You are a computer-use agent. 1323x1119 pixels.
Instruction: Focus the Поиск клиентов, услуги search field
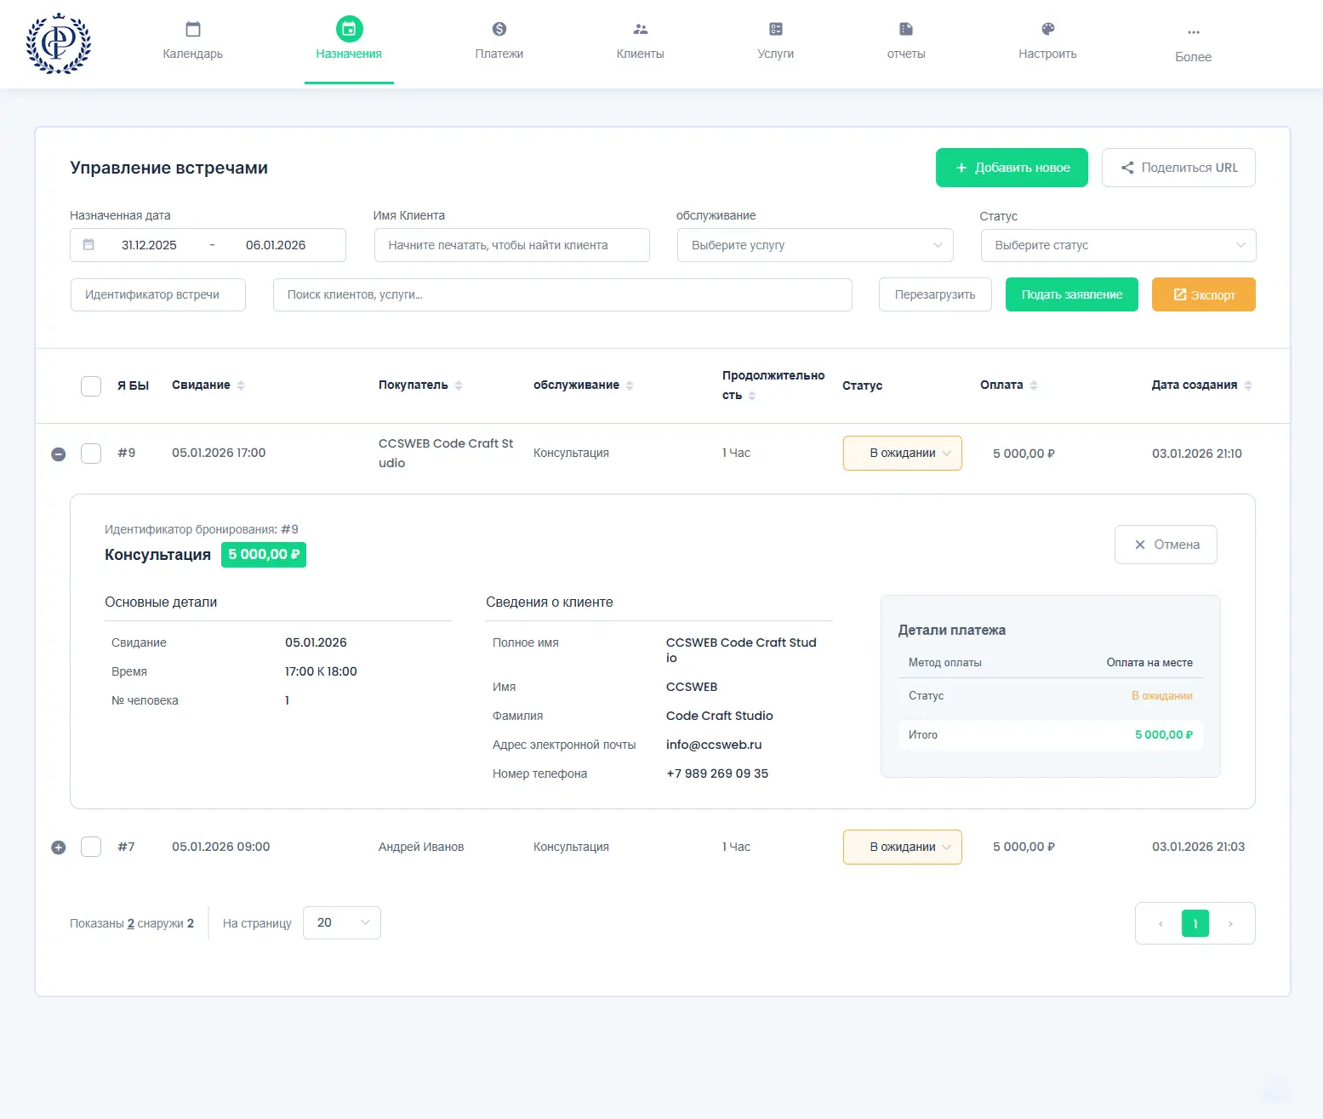tap(562, 294)
